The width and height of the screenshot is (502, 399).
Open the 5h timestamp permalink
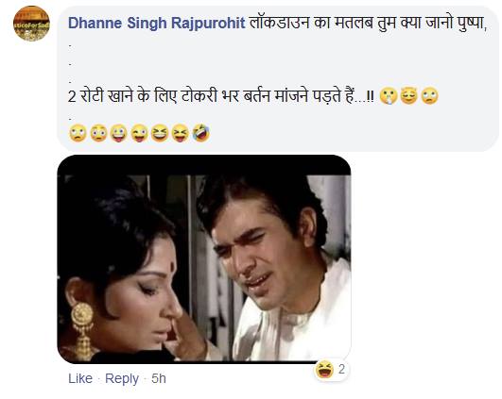click(x=159, y=379)
